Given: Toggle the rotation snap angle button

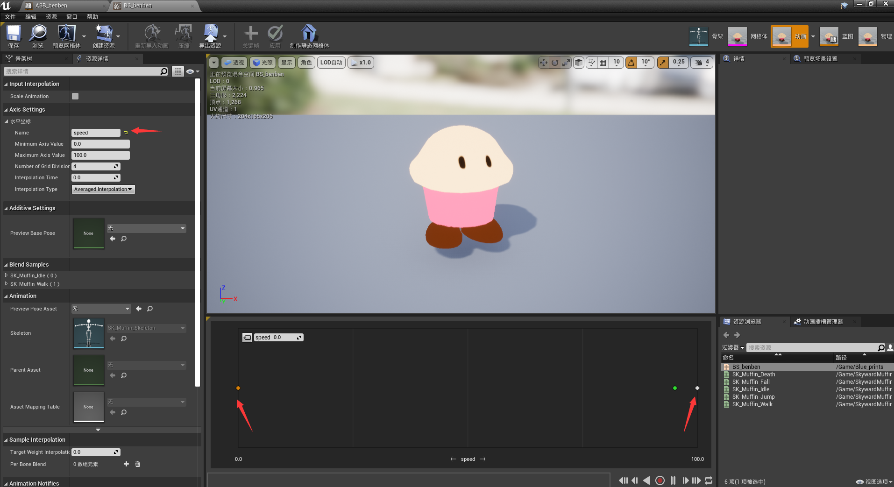Looking at the screenshot, I should [x=631, y=63].
